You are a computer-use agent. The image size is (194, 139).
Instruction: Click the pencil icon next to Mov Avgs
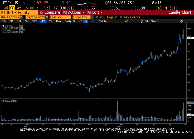click(x=116, y=17)
